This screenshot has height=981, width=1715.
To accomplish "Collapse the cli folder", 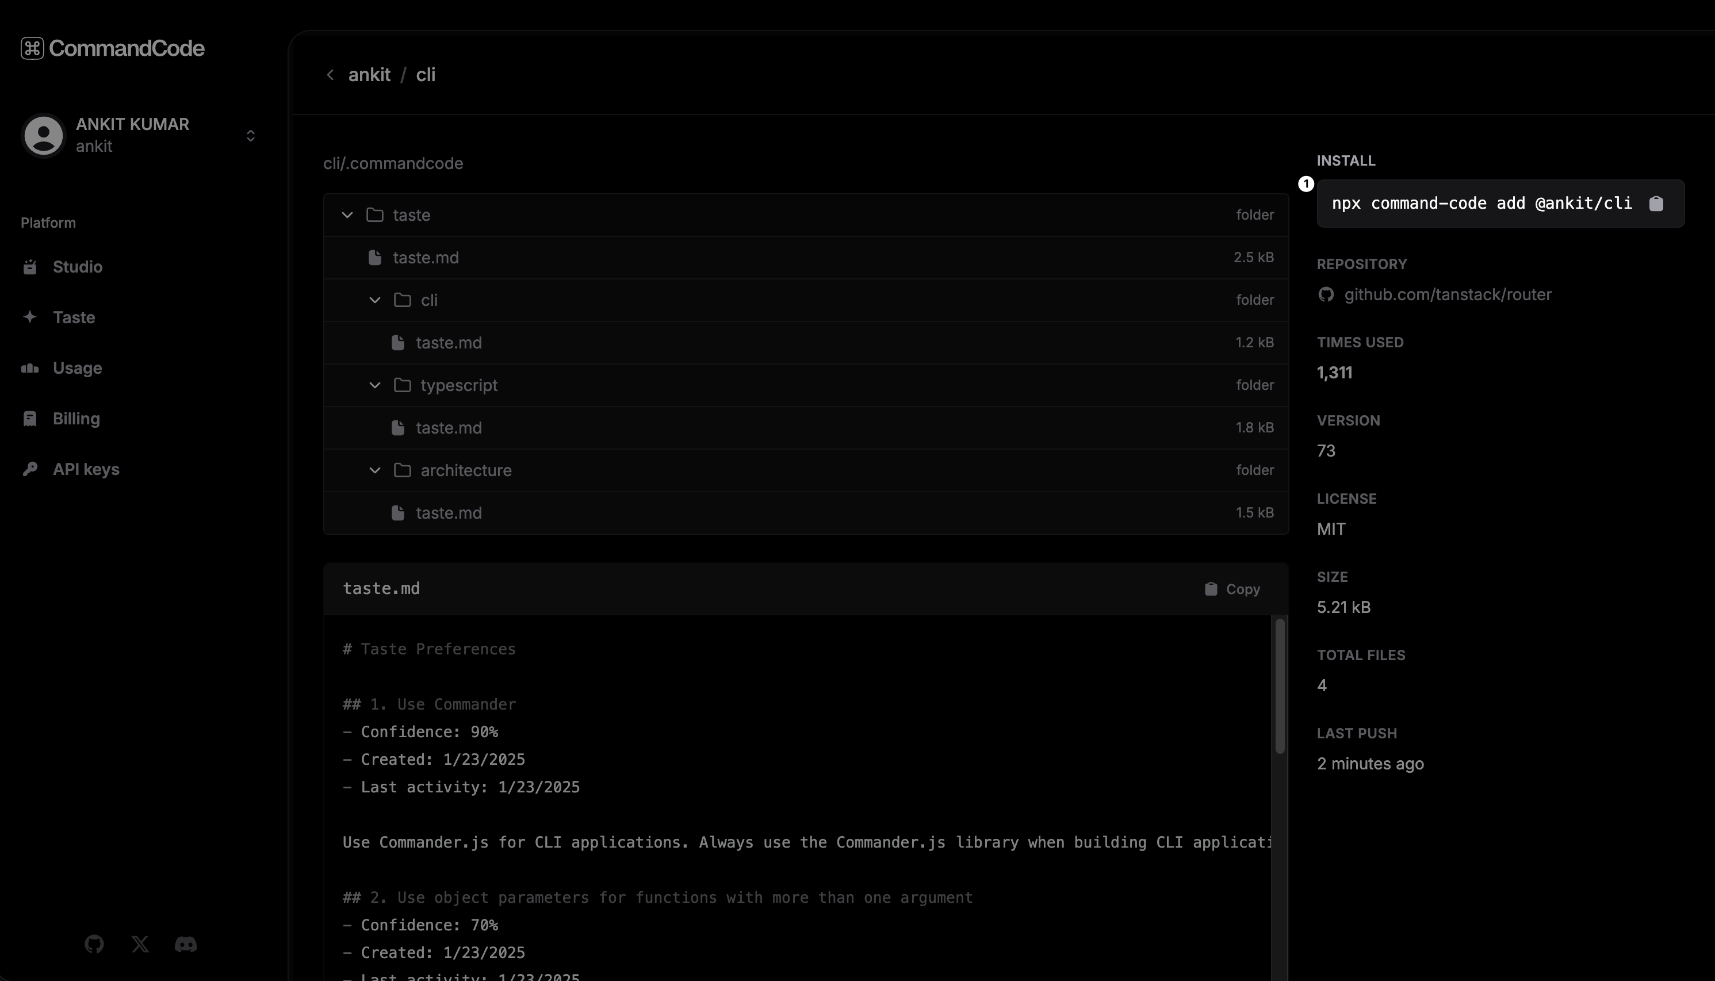I will (x=374, y=301).
